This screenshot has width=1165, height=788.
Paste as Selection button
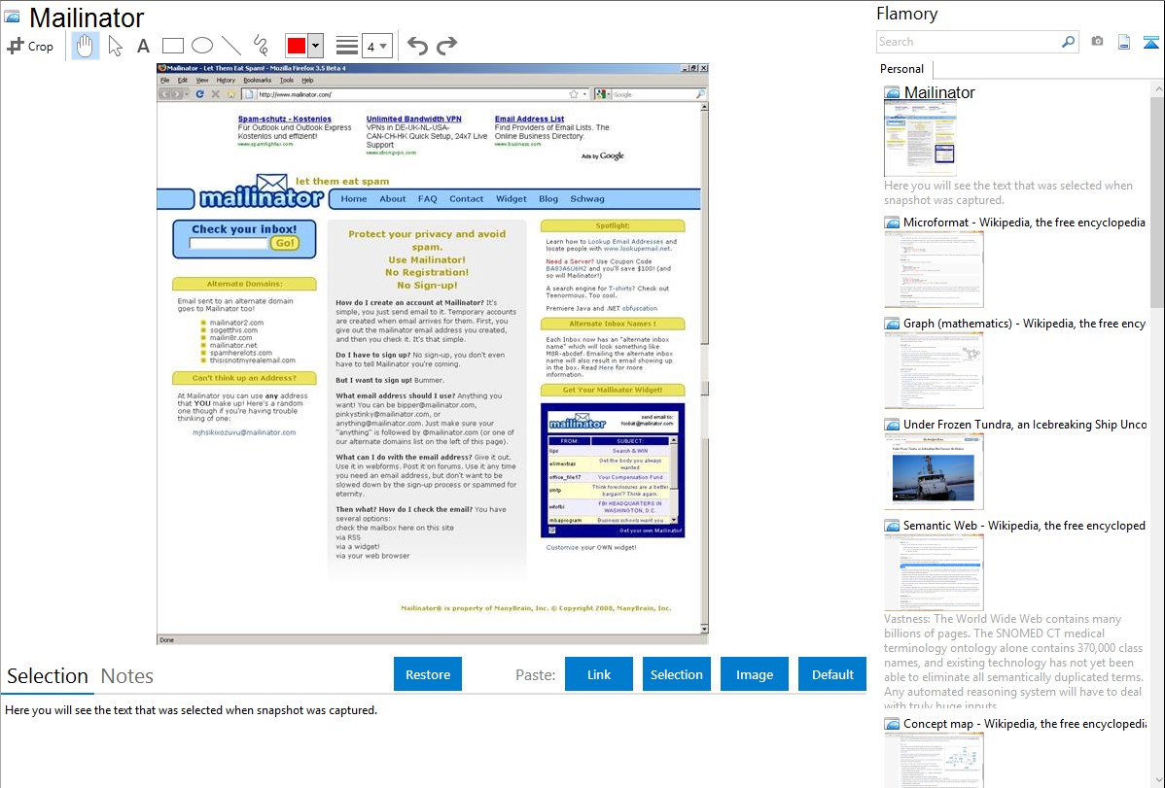(676, 674)
